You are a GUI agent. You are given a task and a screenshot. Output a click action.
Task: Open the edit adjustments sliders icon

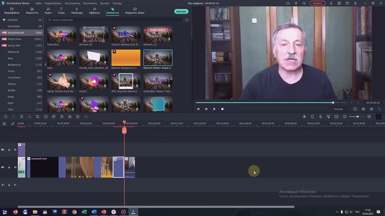click(78, 117)
